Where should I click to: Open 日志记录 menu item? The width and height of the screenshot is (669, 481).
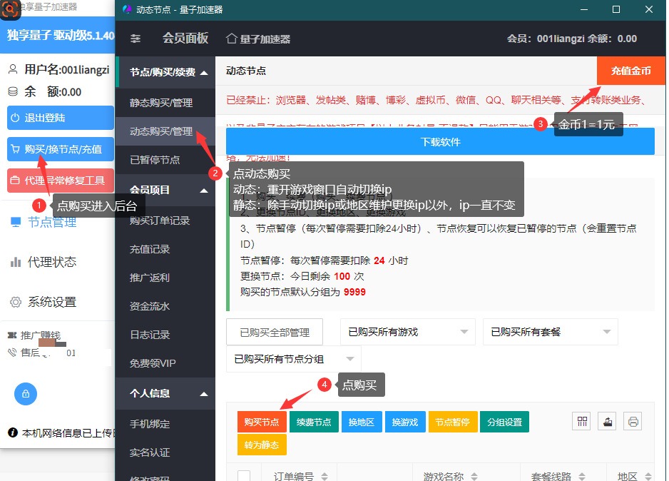[x=166, y=335]
